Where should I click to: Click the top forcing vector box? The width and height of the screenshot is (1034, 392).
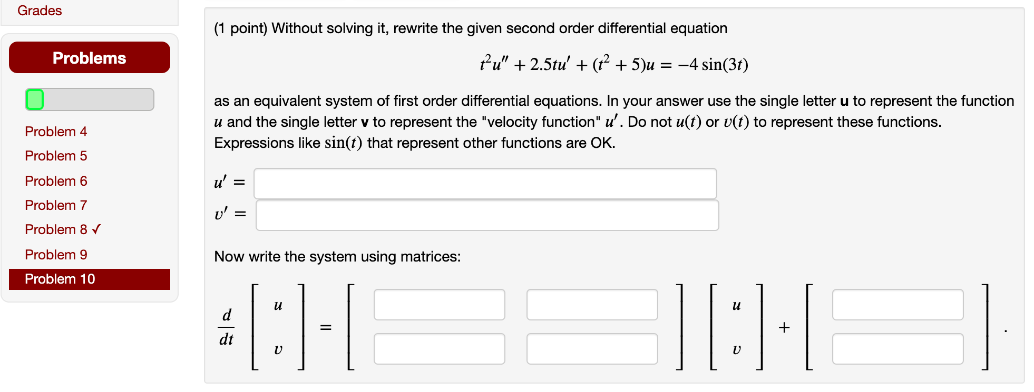(898, 304)
